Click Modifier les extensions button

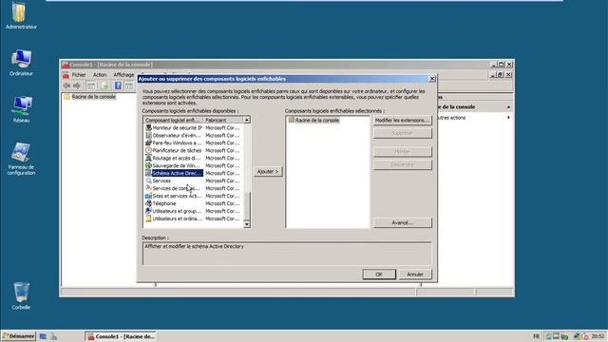click(x=402, y=121)
